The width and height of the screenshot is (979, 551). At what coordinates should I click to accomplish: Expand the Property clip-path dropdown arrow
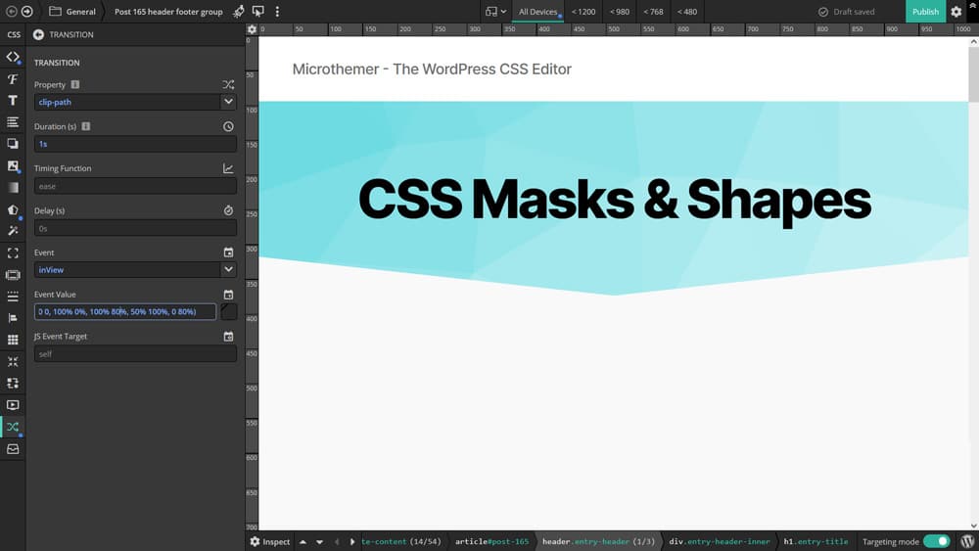tap(228, 102)
